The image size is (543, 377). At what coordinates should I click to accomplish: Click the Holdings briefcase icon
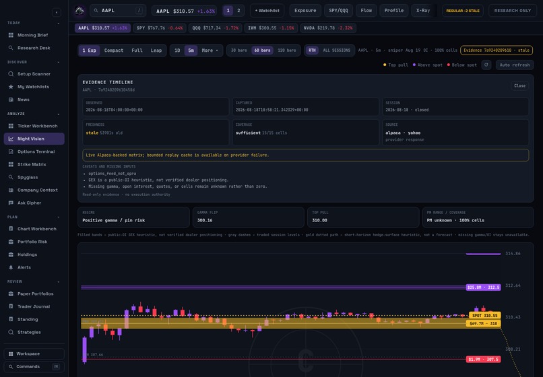pos(11,254)
